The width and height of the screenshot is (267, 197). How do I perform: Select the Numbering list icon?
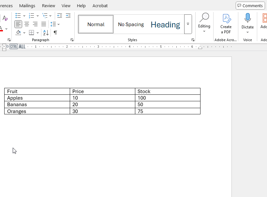click(32, 15)
